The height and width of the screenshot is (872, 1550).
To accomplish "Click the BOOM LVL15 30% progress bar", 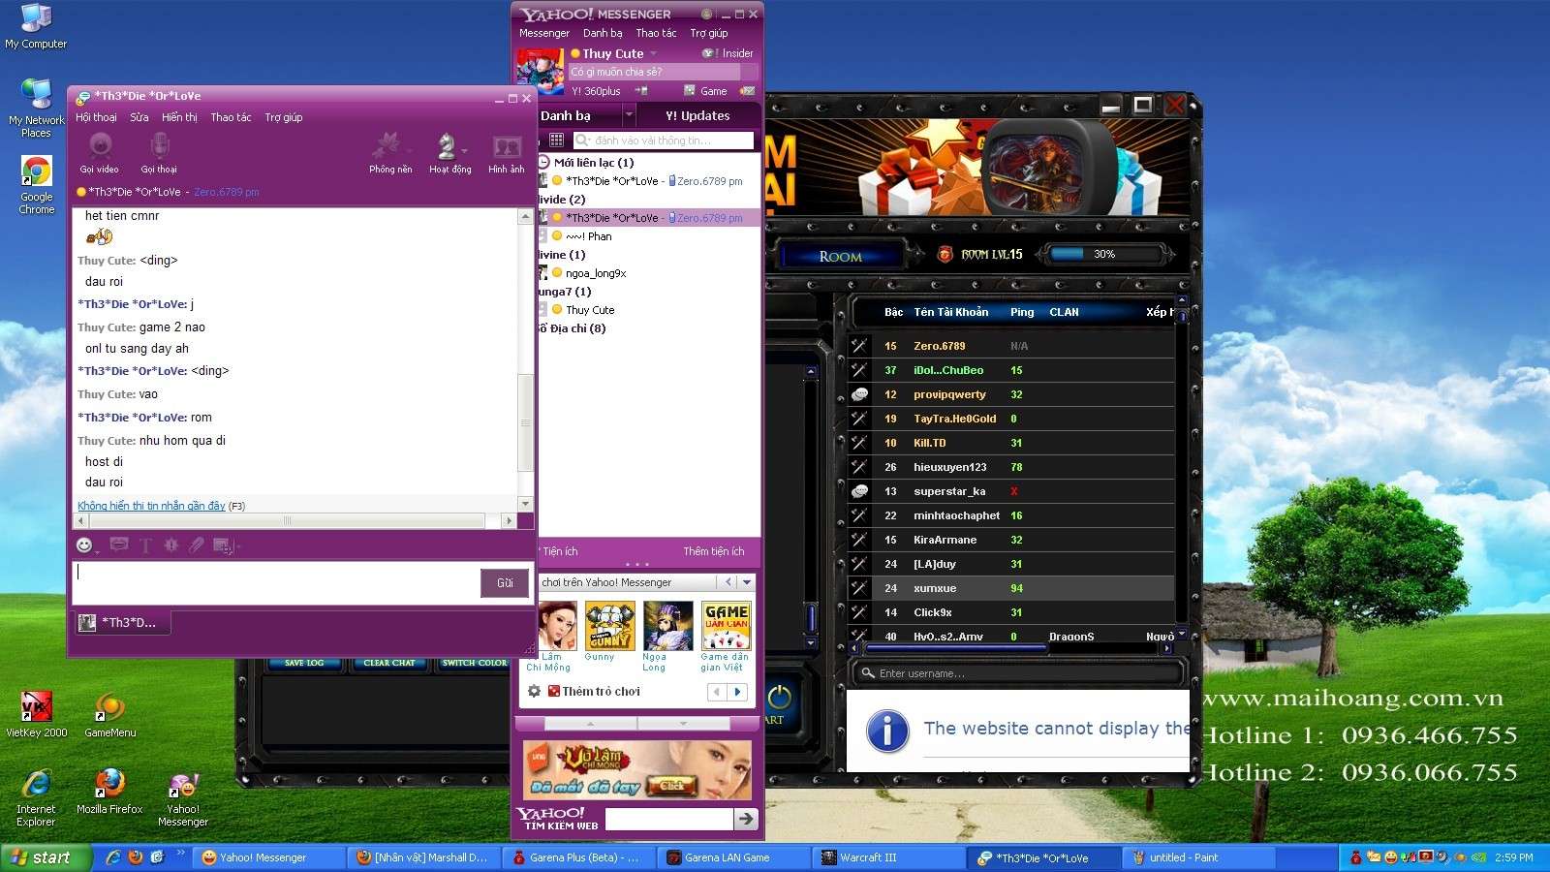I will click(x=1105, y=255).
